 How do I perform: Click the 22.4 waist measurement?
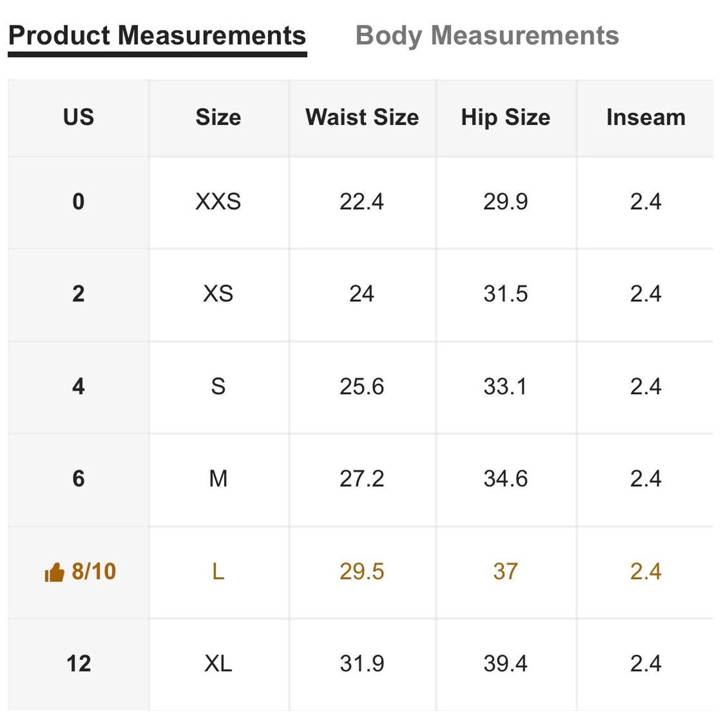[x=362, y=202]
